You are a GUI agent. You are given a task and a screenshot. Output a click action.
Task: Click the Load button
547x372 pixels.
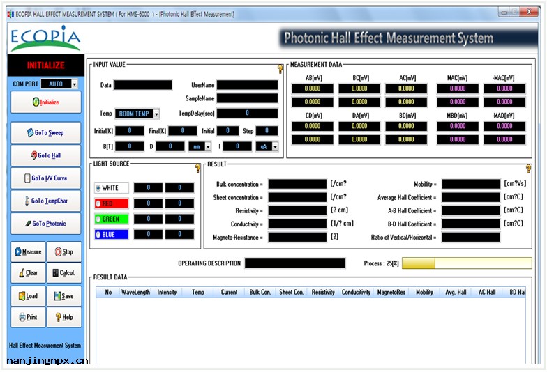click(28, 296)
